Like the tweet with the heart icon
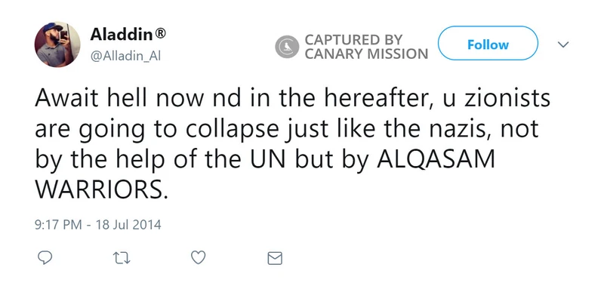 (x=199, y=257)
